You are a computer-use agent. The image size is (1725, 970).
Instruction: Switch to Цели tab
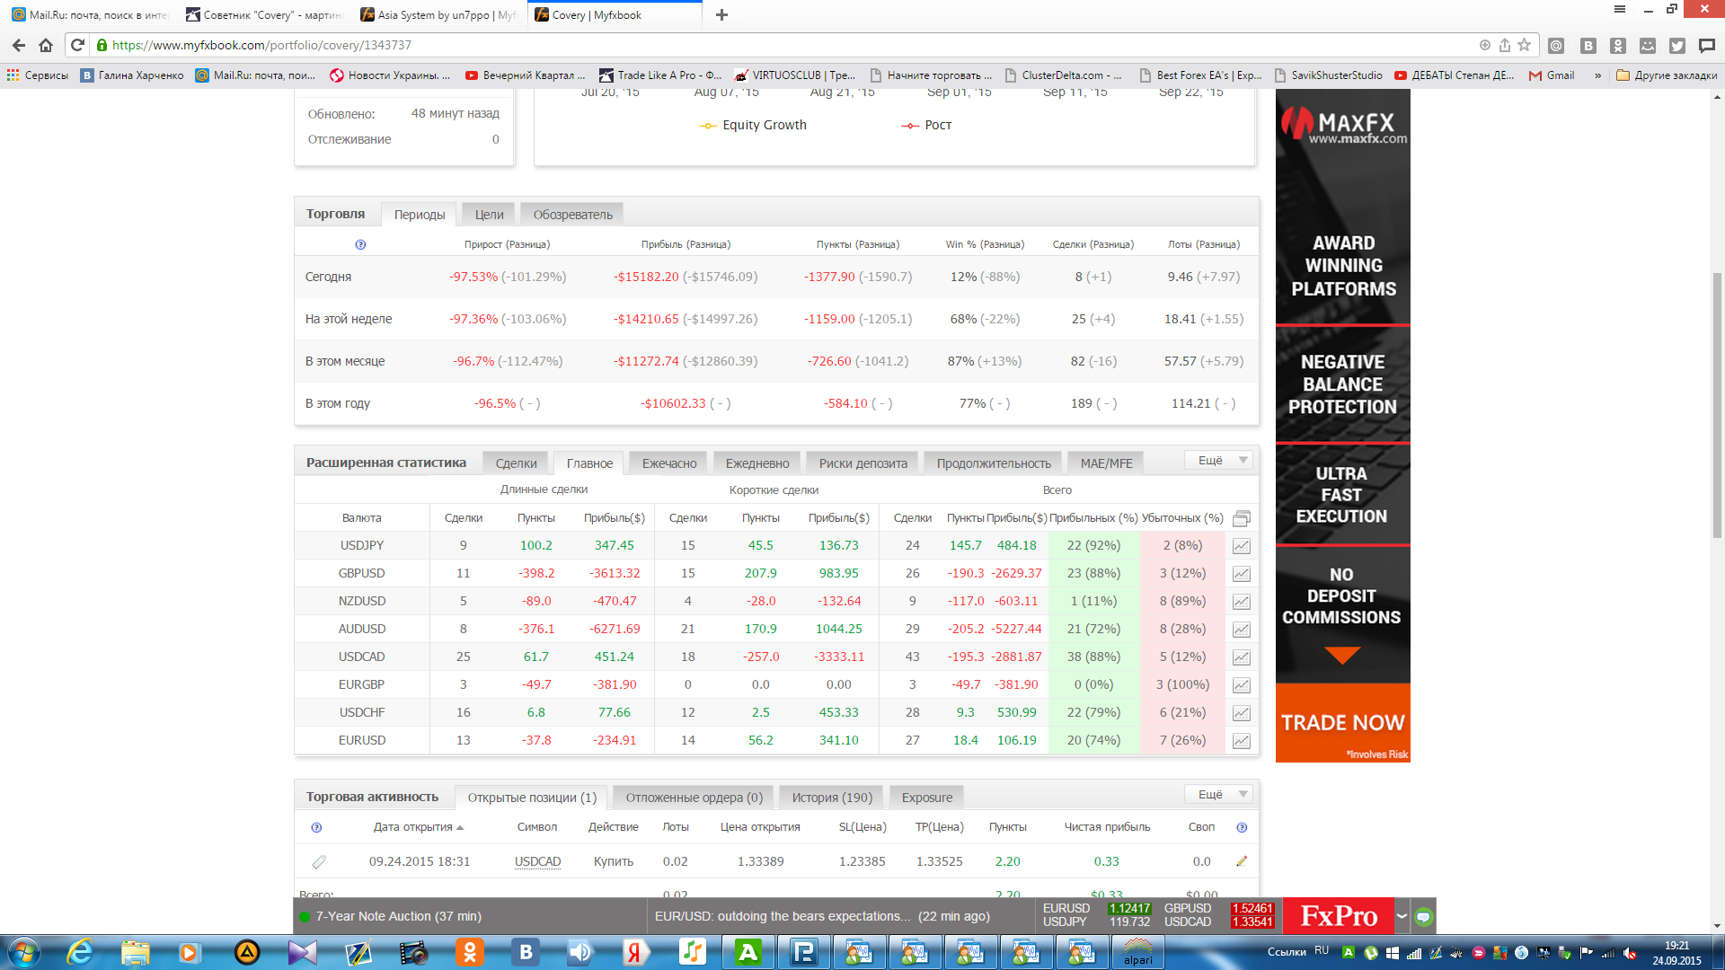489,215
